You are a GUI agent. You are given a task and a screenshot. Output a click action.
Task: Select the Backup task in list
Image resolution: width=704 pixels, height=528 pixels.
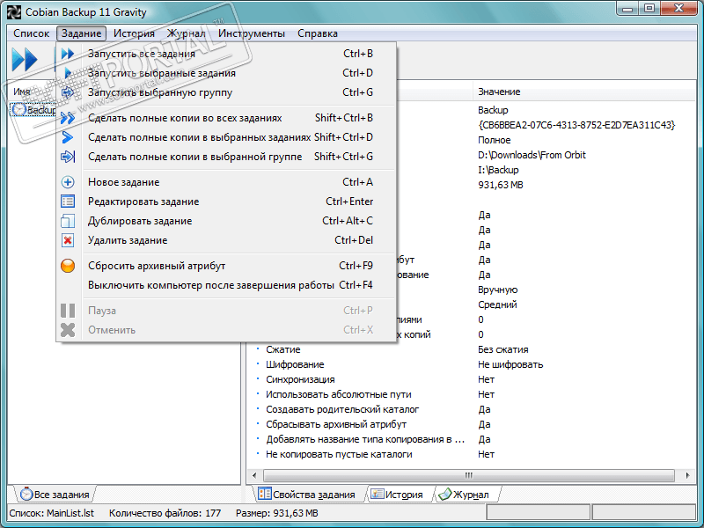point(33,110)
